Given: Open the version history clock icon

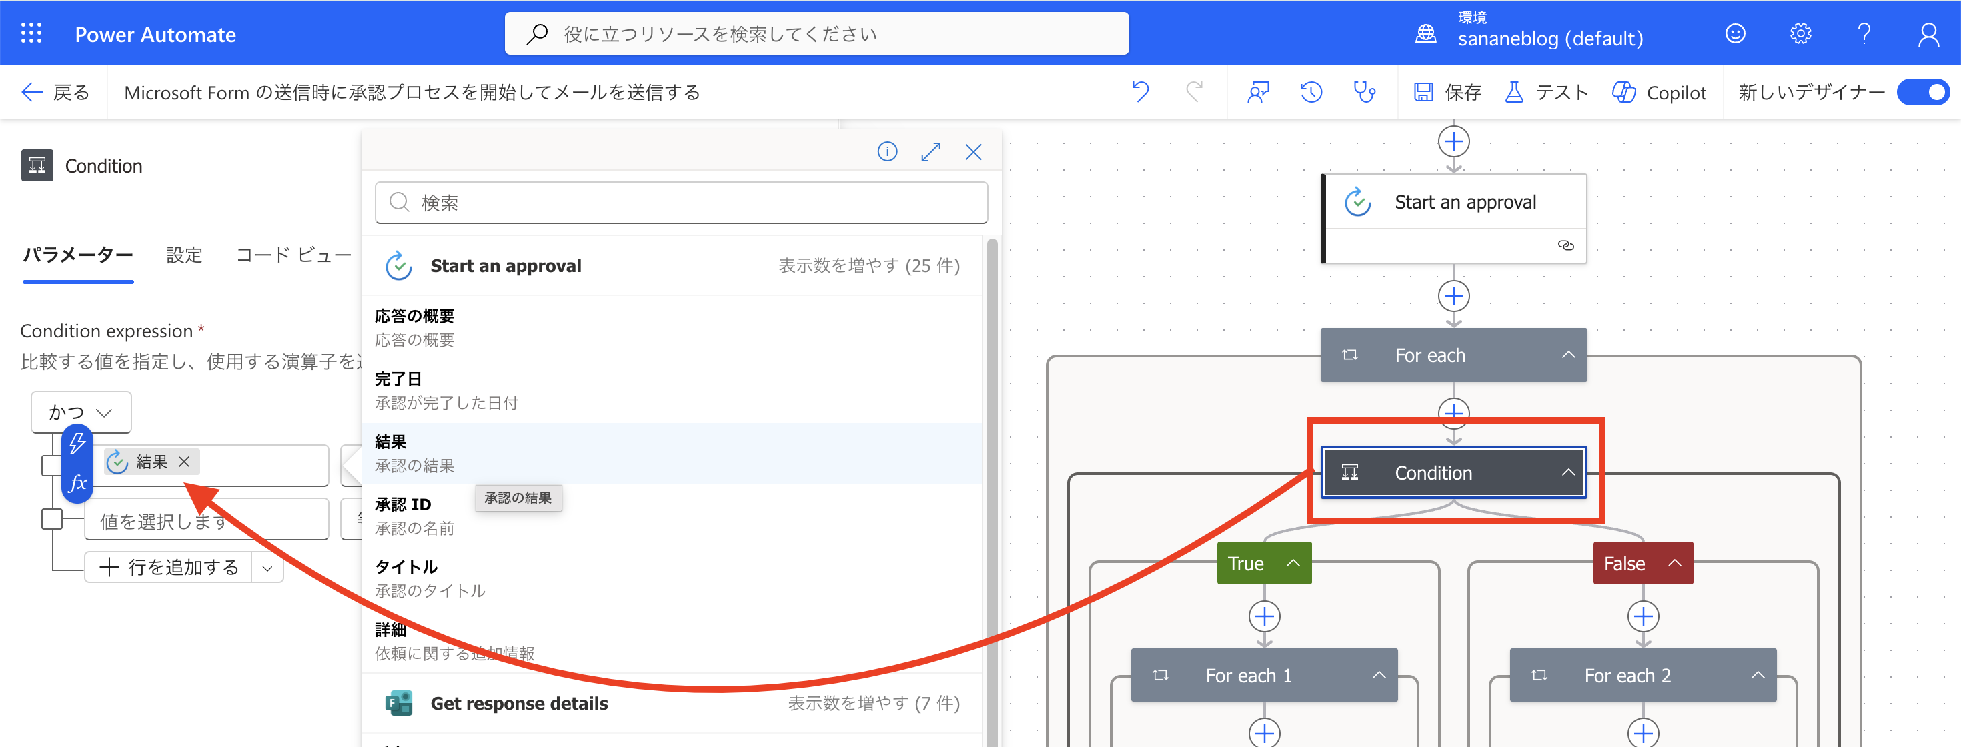Looking at the screenshot, I should 1311,92.
